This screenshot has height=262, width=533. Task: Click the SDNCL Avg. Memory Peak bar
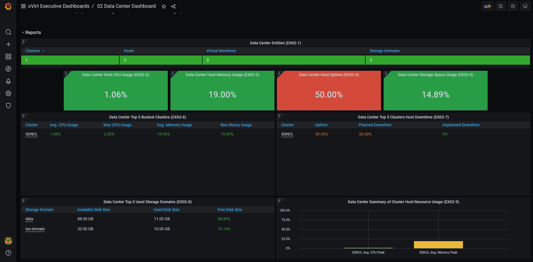click(438, 245)
